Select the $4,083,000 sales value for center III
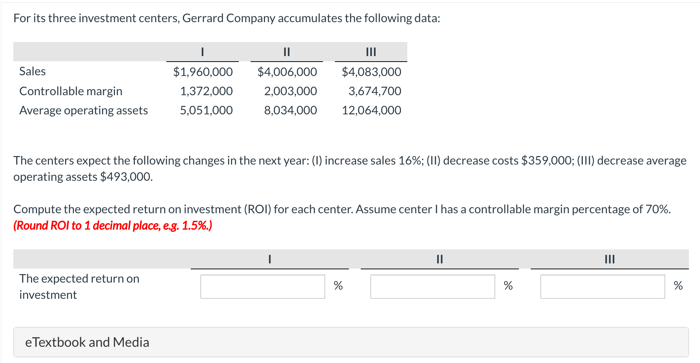The image size is (700, 363). tap(371, 72)
